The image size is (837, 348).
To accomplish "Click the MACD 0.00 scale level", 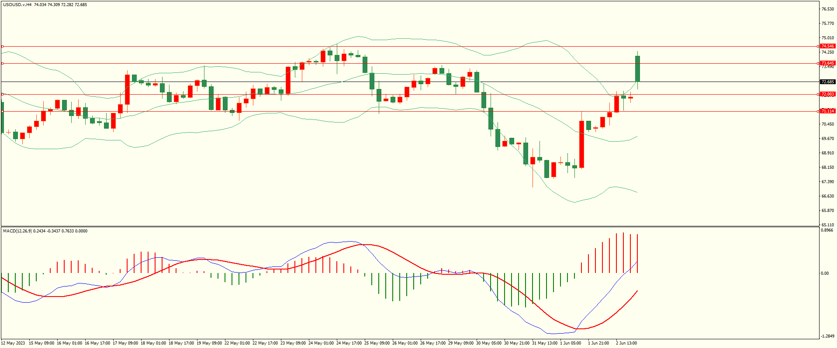I will [824, 273].
